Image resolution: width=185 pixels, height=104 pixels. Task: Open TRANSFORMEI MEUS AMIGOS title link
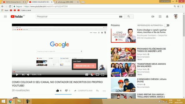(x=151, y=65)
